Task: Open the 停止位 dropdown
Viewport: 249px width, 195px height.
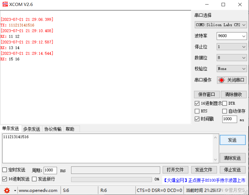Action: 231,47
